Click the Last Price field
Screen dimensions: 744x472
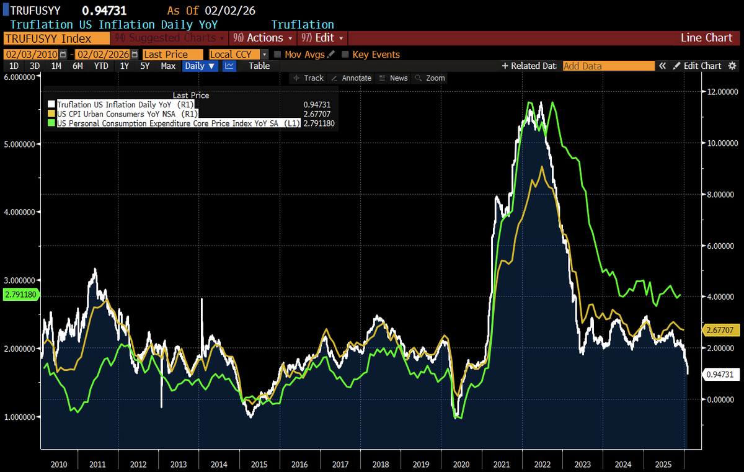coord(173,55)
